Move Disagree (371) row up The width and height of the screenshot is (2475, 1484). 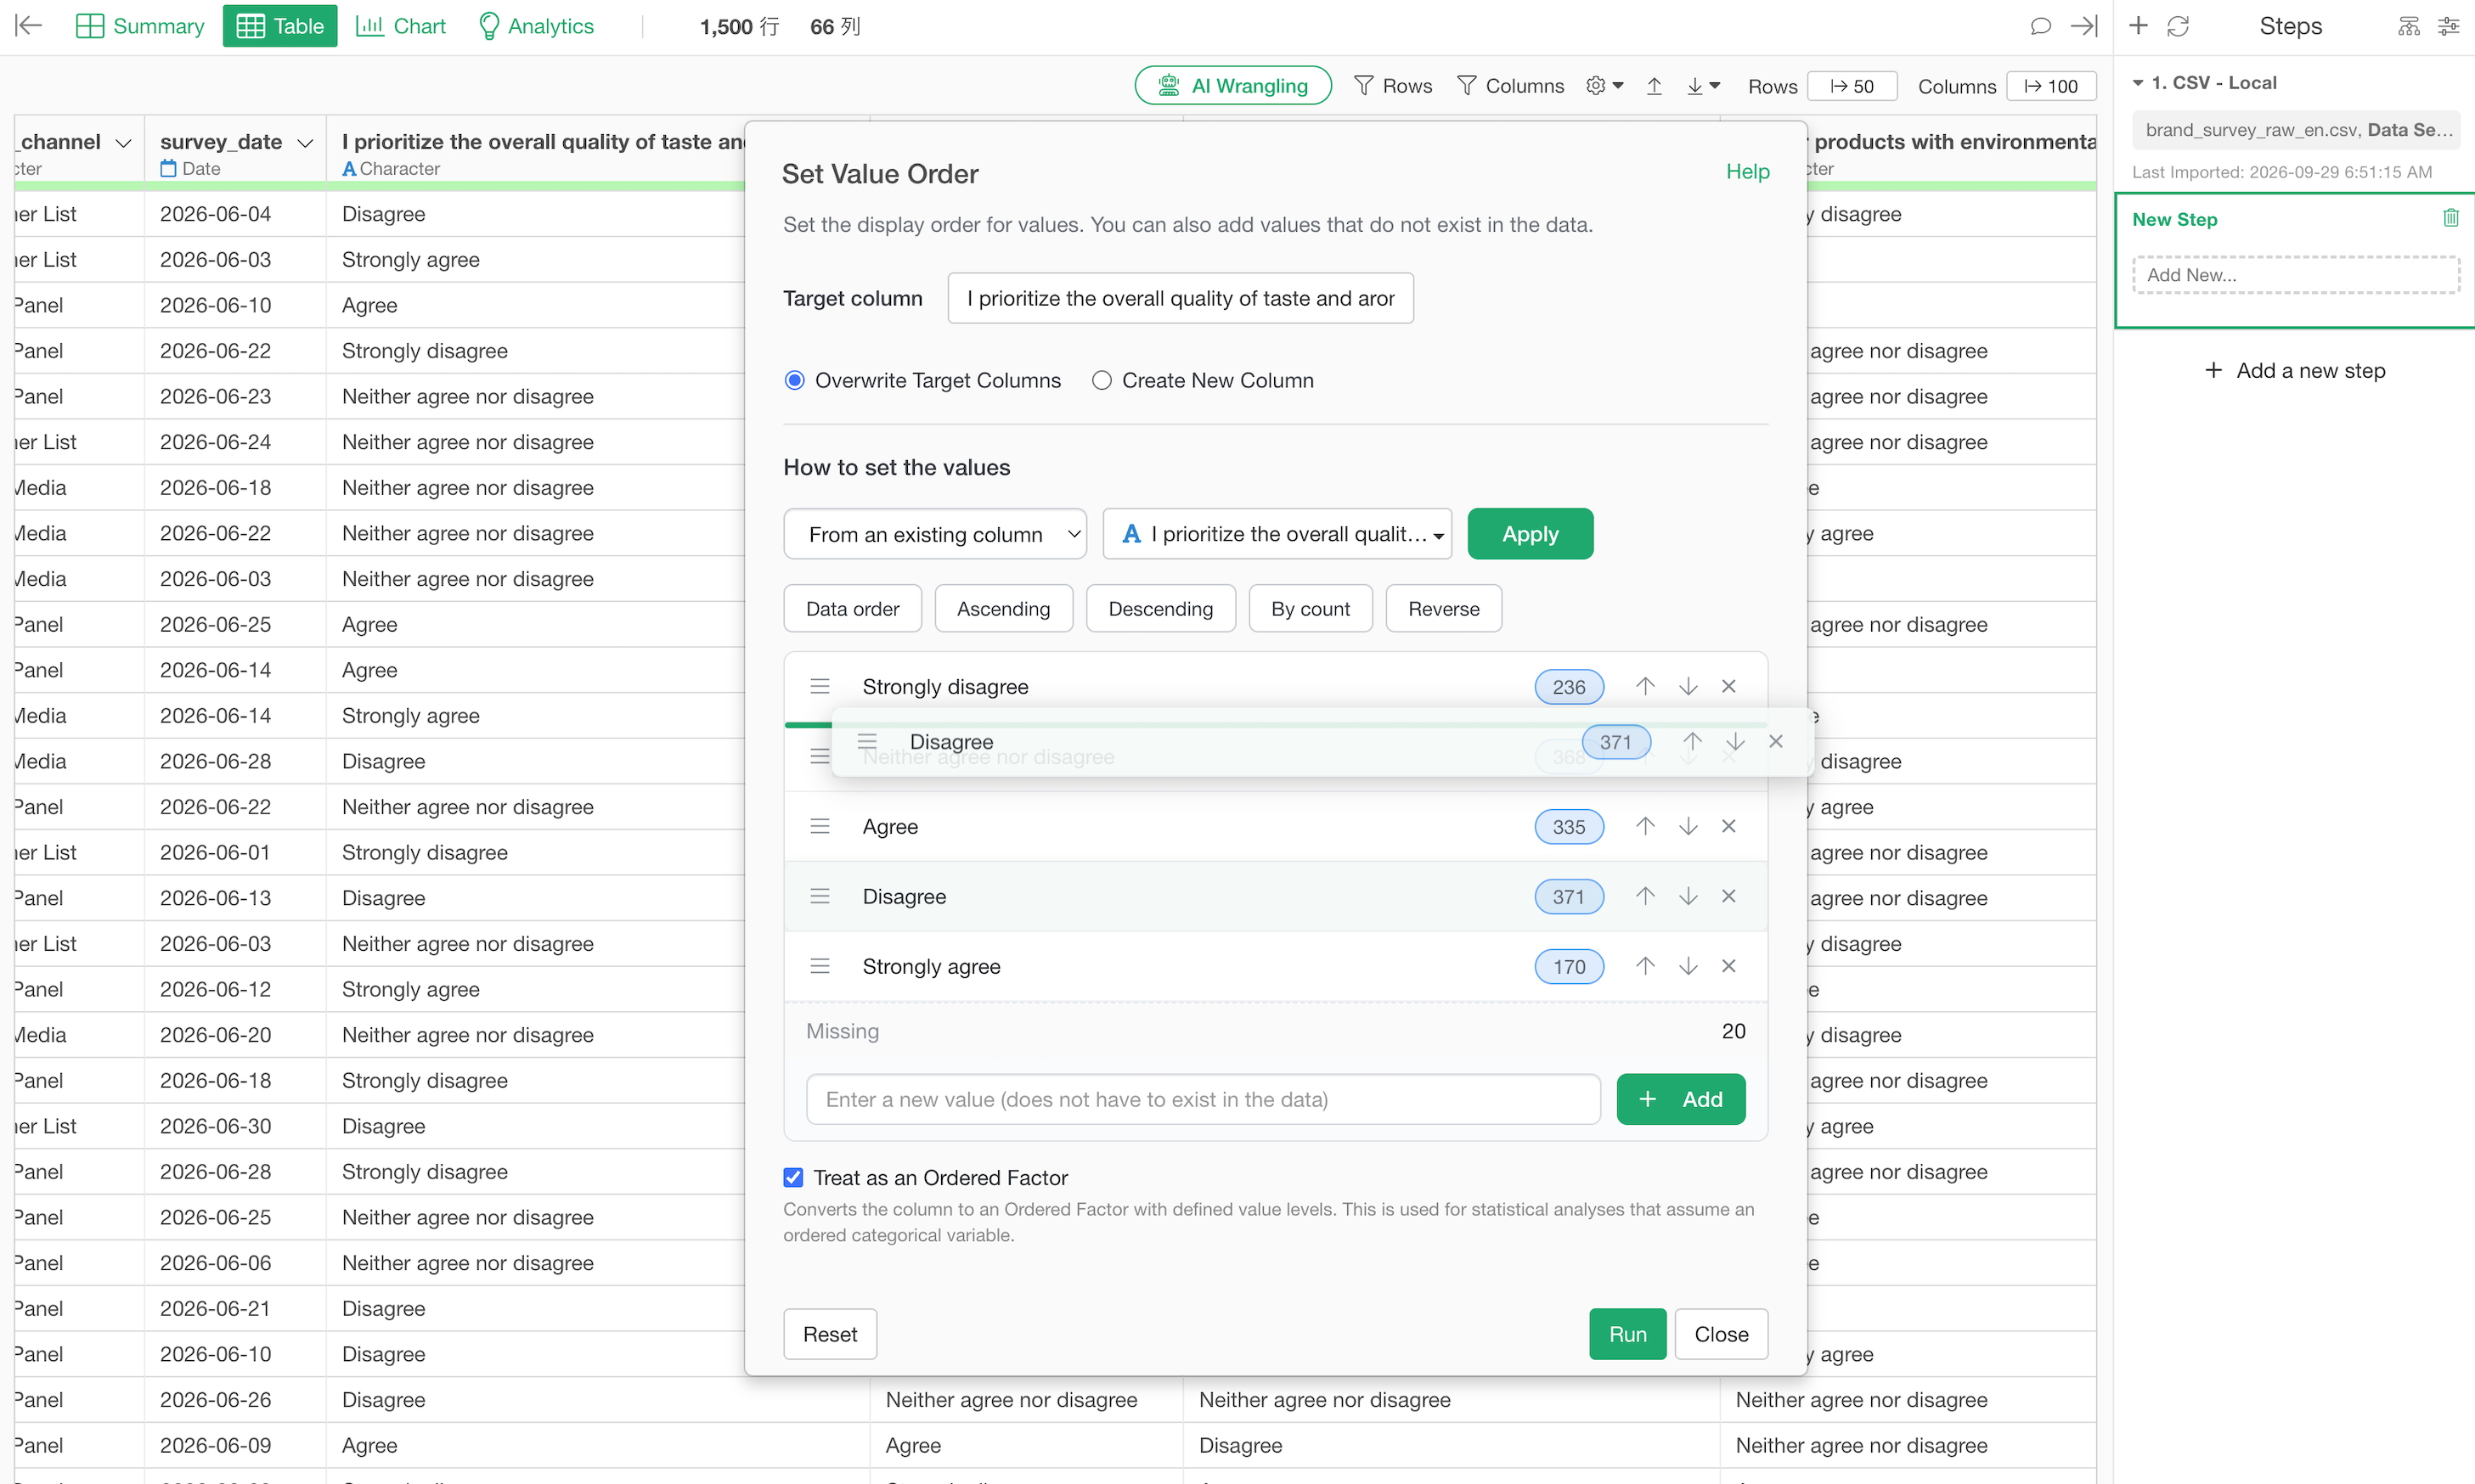click(x=1644, y=896)
